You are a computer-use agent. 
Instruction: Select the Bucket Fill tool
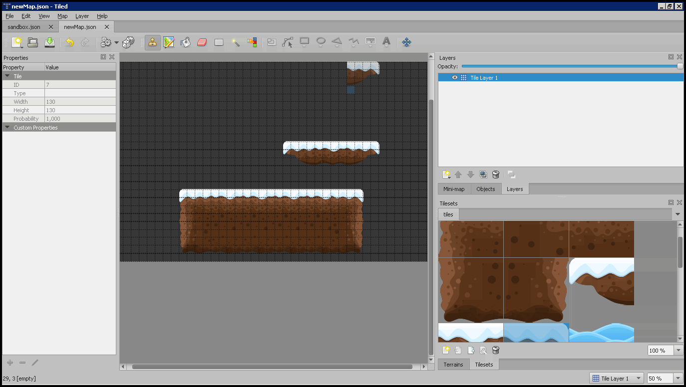[x=185, y=42]
